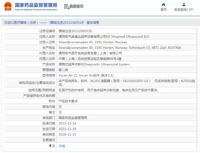Click 管理类别 value 第二类
The width and height of the screenshot is (200, 153).
[x=63, y=70]
